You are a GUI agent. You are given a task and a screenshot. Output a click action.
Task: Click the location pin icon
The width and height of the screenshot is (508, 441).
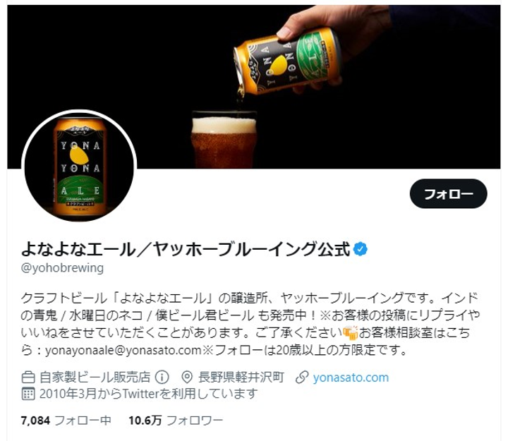187,377
